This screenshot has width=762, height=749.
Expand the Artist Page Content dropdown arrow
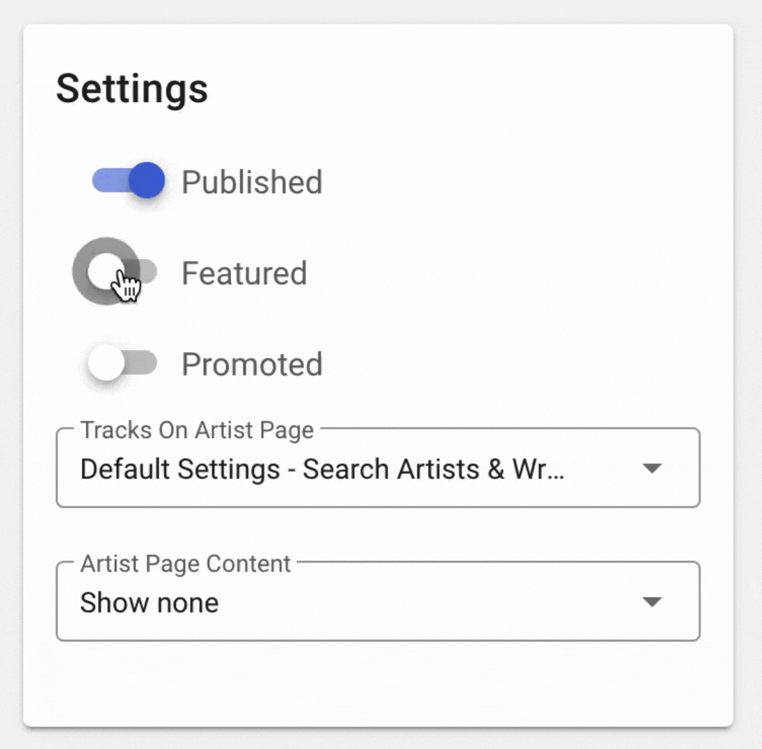(x=652, y=602)
